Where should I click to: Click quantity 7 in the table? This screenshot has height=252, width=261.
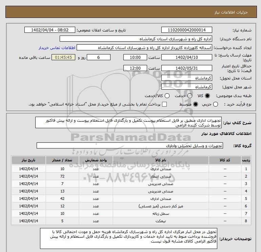coord(62,184)
